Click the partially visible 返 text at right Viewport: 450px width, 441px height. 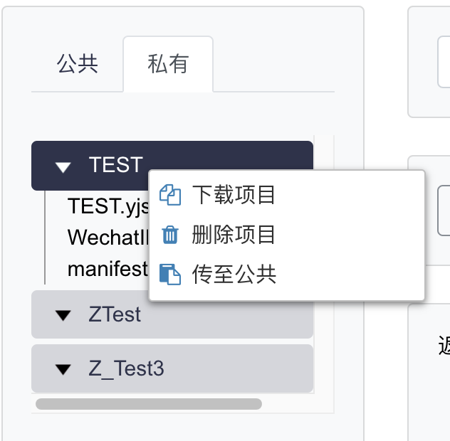point(444,345)
